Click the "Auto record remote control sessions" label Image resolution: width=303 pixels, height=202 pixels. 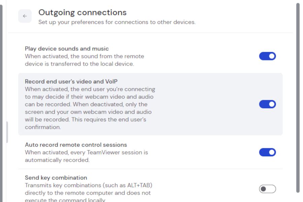(x=76, y=145)
